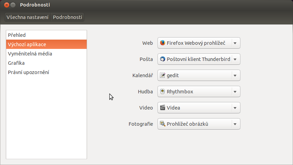Viewport: 293px width, 165px height.
Task: Expand the Pošta dropdown arrow
Action: click(x=235, y=59)
